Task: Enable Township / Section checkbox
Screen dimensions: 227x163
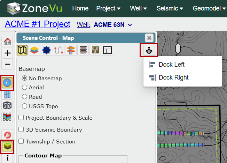Action: 21,141
